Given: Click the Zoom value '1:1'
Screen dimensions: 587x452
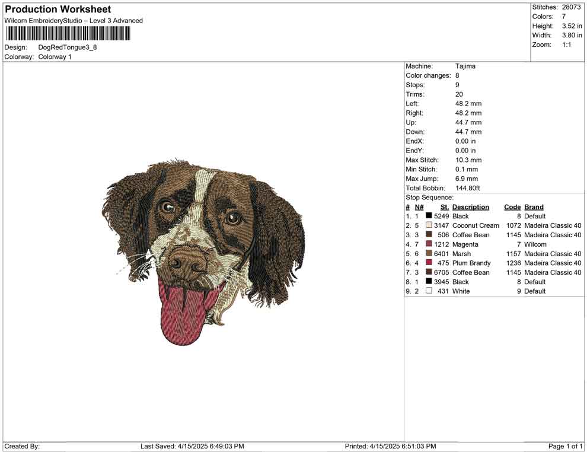Looking at the screenshot, I should 566,44.
